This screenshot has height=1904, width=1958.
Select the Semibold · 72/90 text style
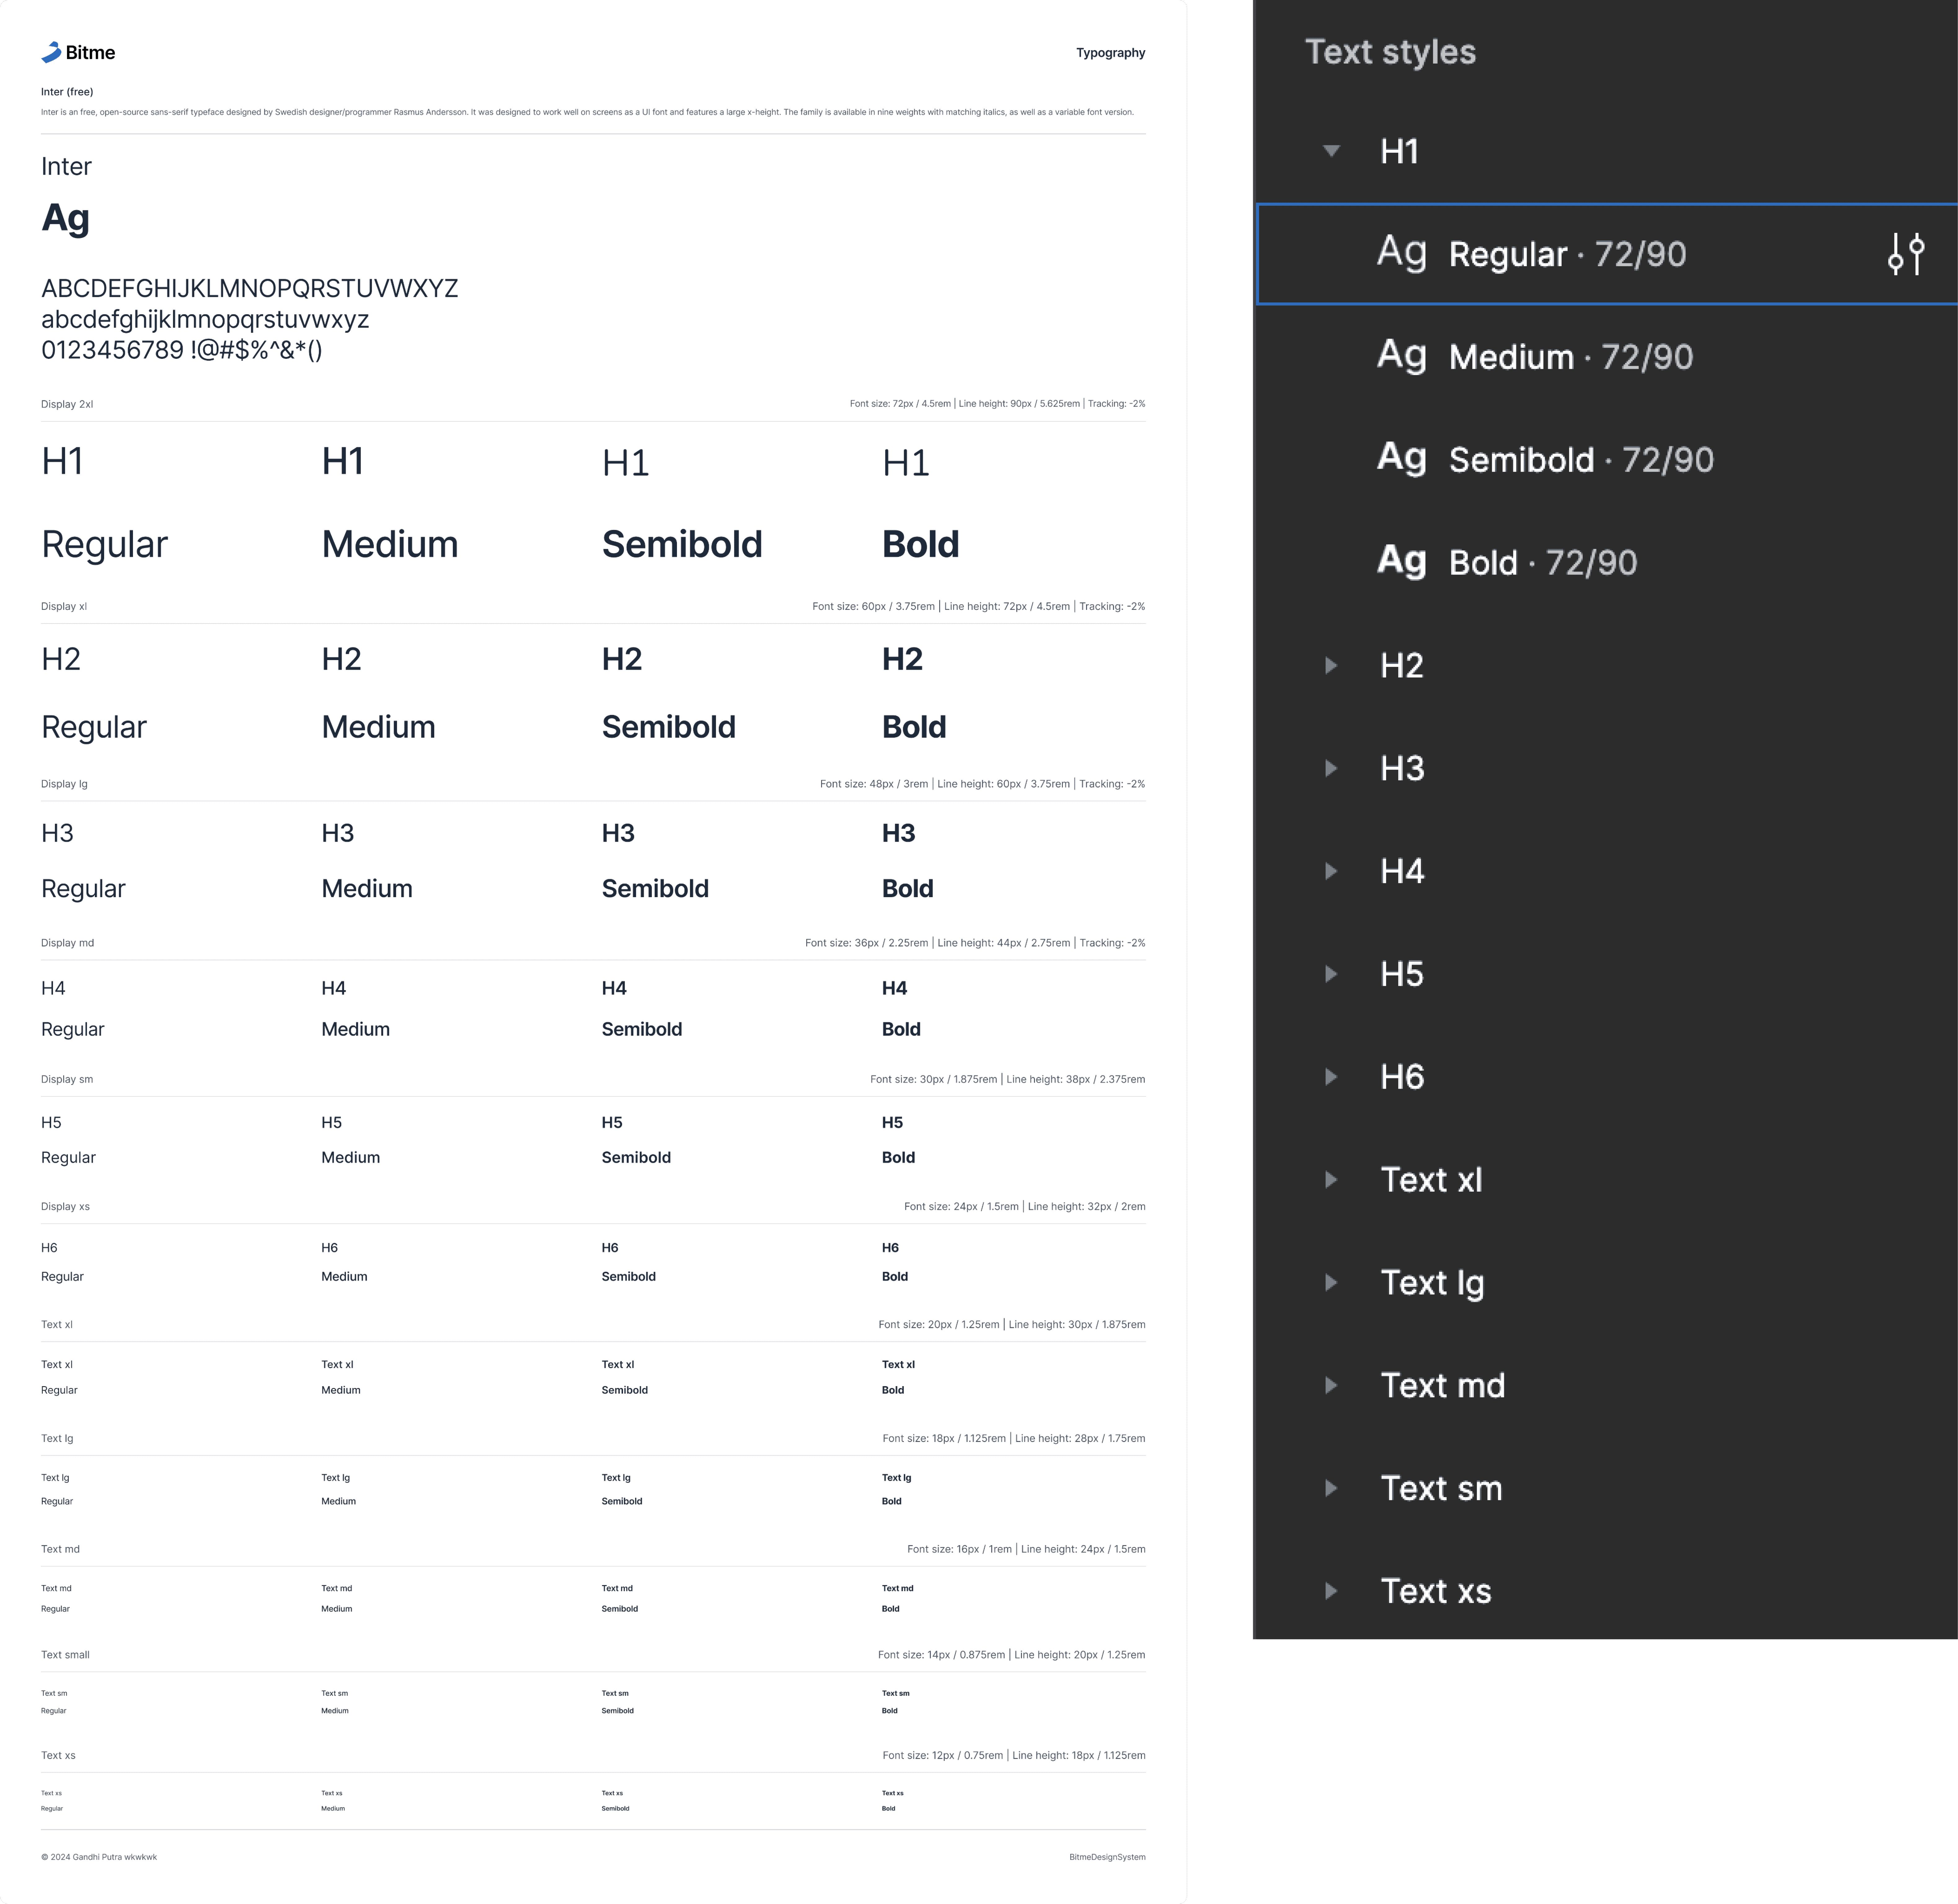point(1580,460)
